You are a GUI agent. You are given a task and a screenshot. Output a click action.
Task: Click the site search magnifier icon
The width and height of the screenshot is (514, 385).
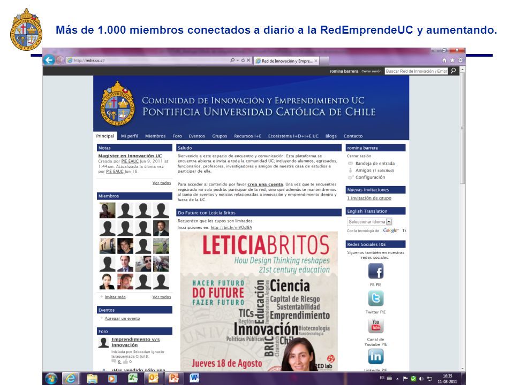pyautogui.click(x=453, y=71)
